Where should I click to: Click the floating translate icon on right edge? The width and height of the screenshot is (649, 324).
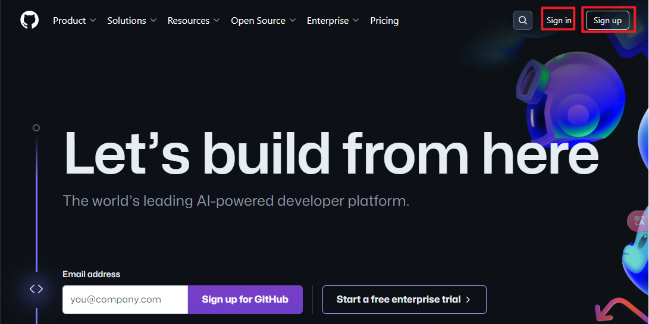(639, 221)
